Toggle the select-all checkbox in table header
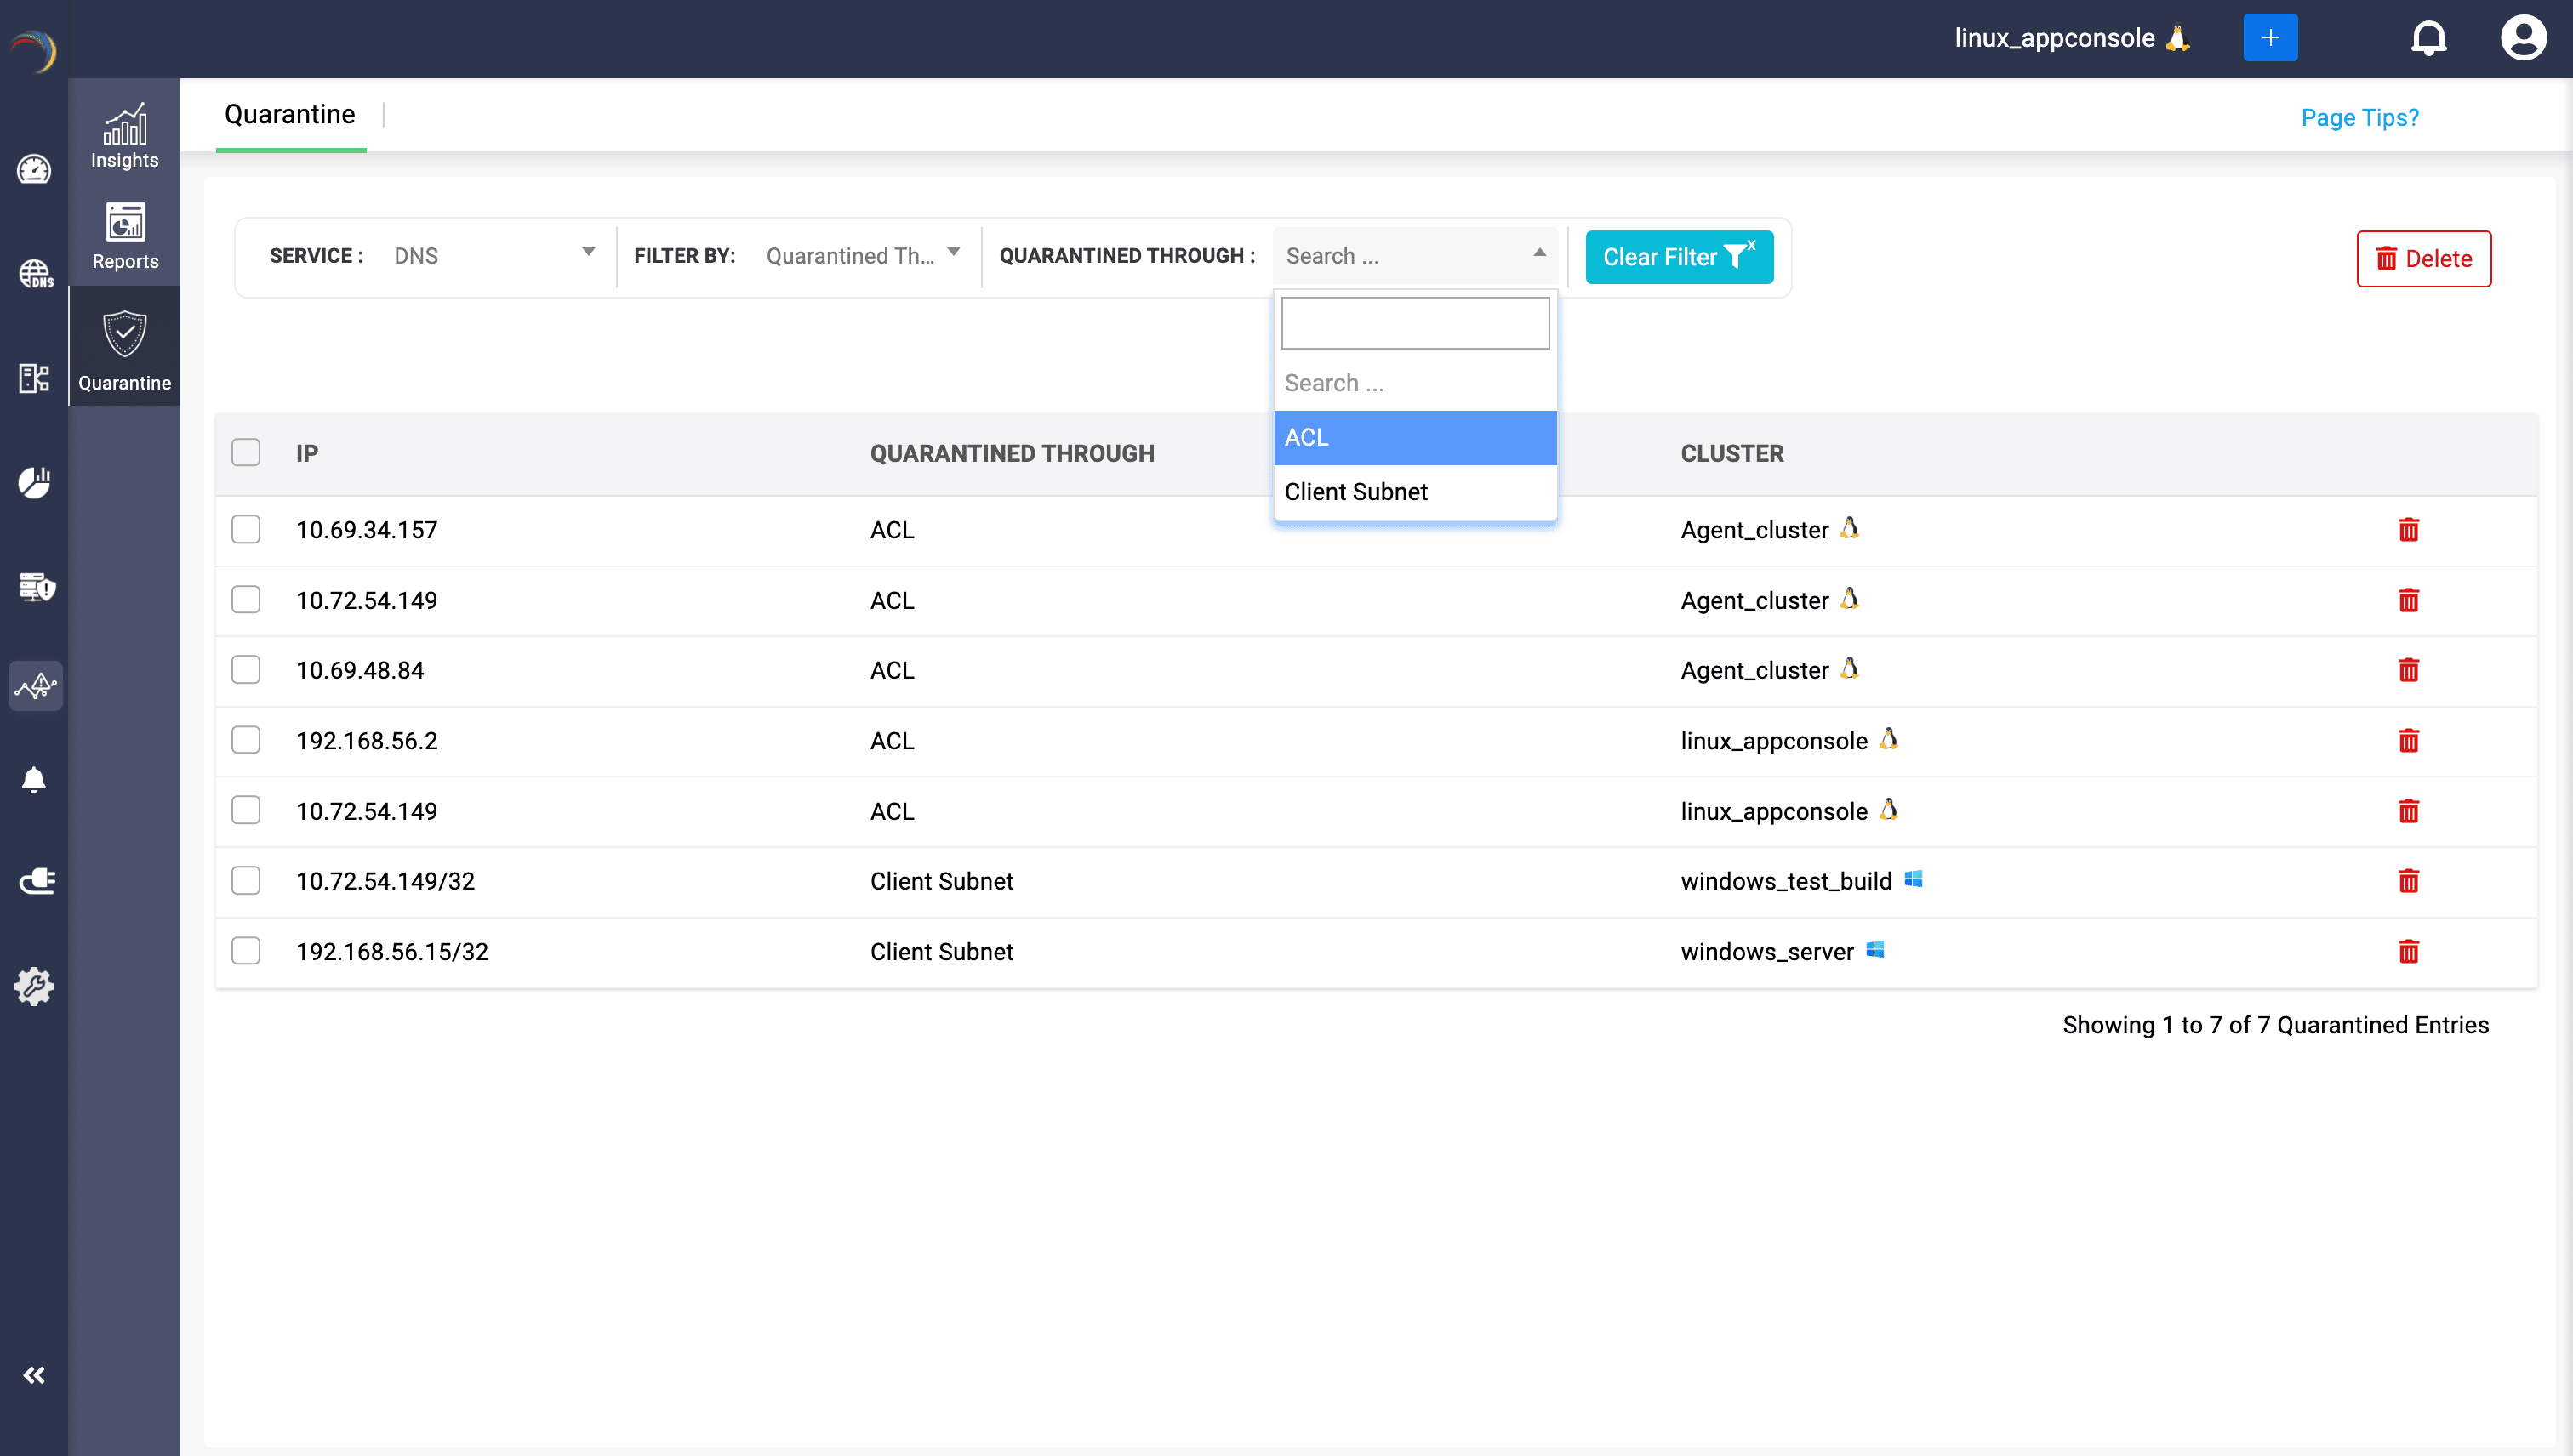The image size is (2573, 1456). [245, 453]
